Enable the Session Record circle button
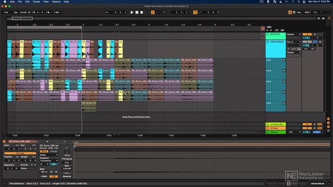The height and width of the screenshot is (187, 333). coord(164,12)
